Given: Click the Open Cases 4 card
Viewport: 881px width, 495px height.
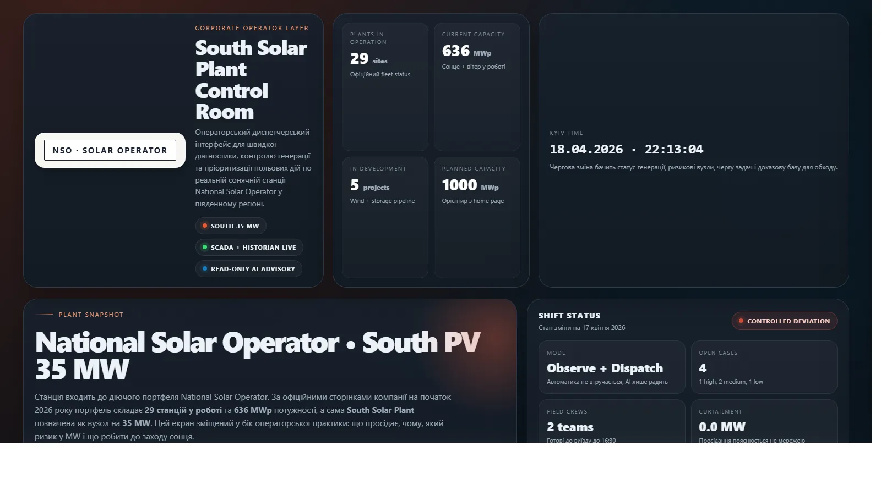Looking at the screenshot, I should point(764,367).
